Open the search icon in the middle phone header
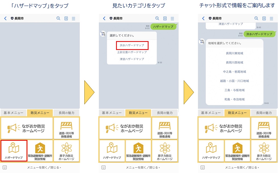Viewport: 278px width, 173px height. coord(157,19)
